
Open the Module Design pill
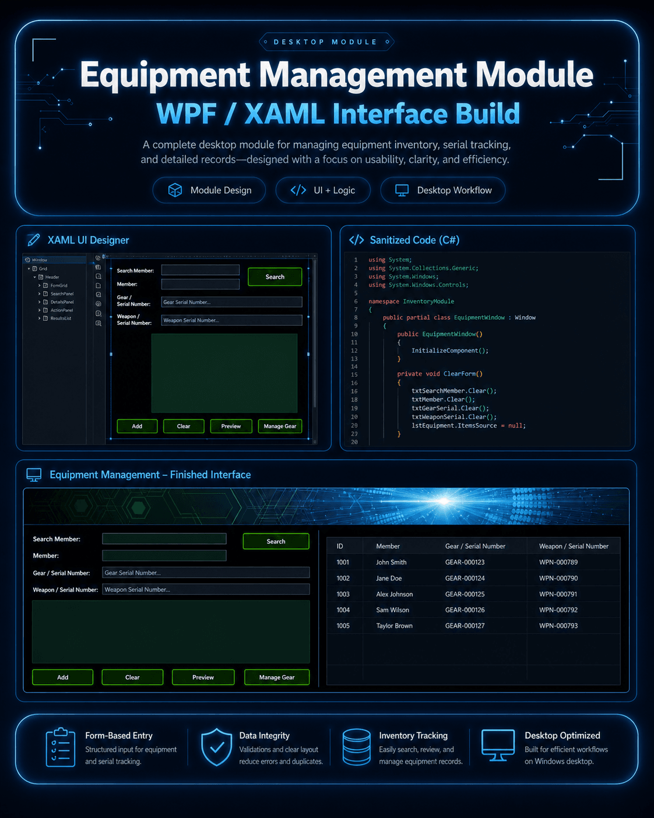coord(209,190)
